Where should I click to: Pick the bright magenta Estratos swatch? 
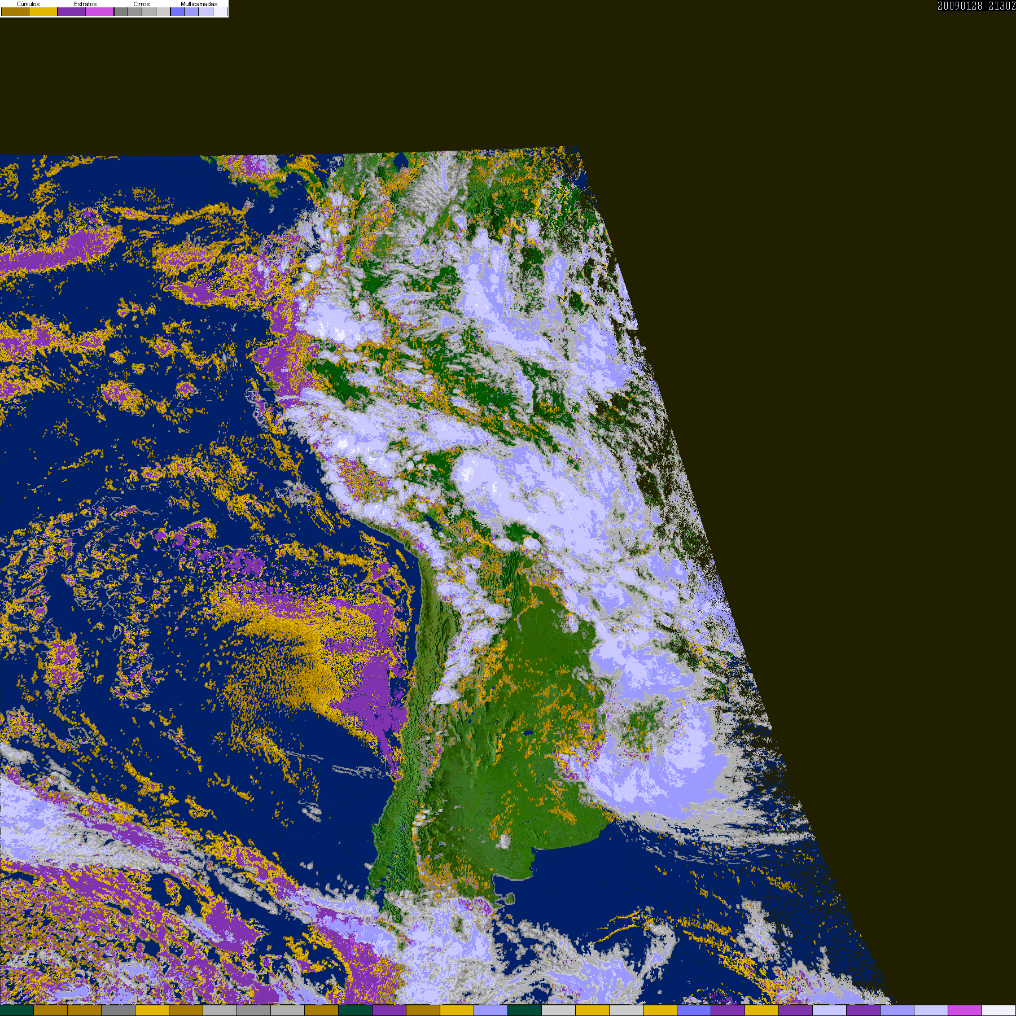(100, 11)
